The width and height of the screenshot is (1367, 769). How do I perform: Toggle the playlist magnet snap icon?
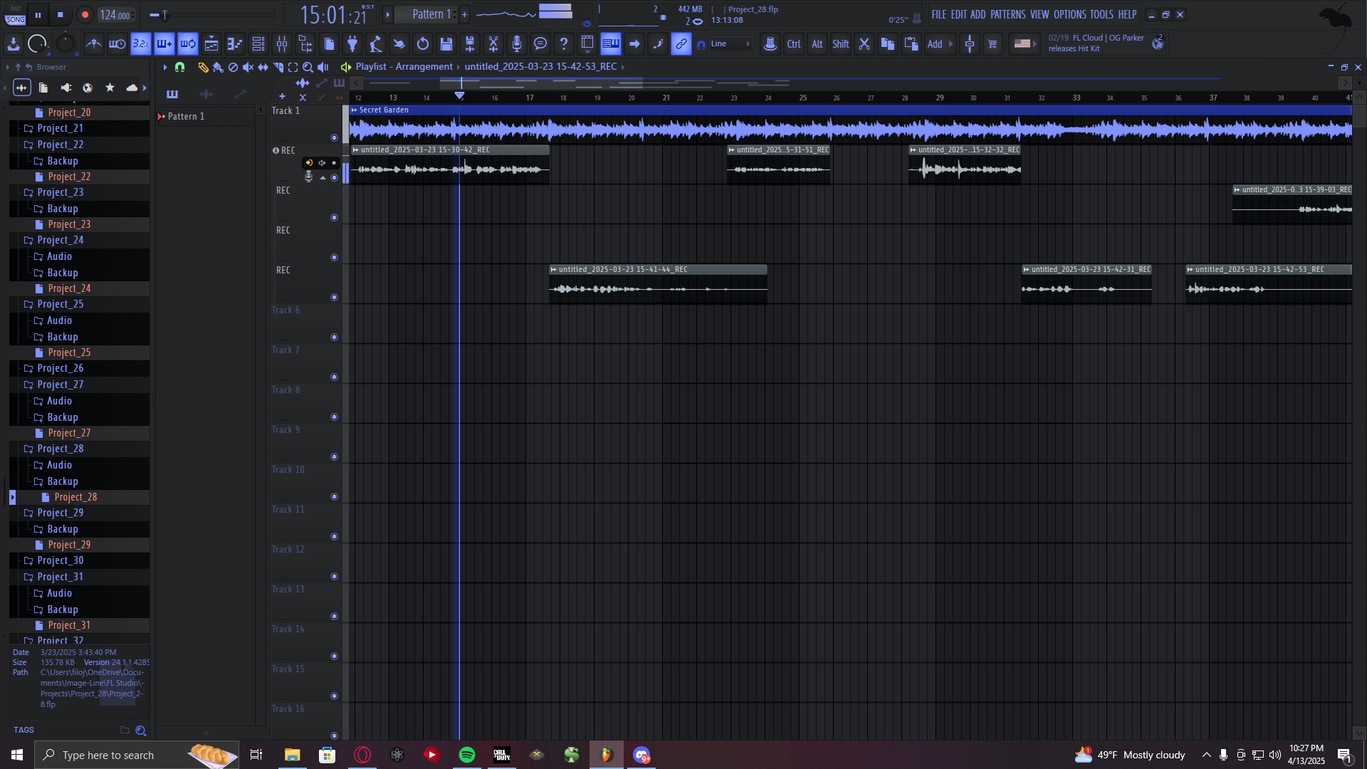(179, 67)
